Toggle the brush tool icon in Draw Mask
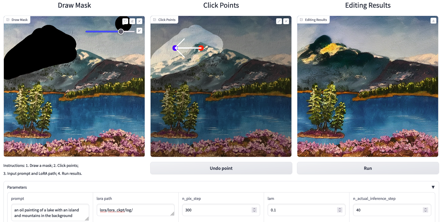The height and width of the screenshot is (222, 442). pyautogui.click(x=139, y=30)
